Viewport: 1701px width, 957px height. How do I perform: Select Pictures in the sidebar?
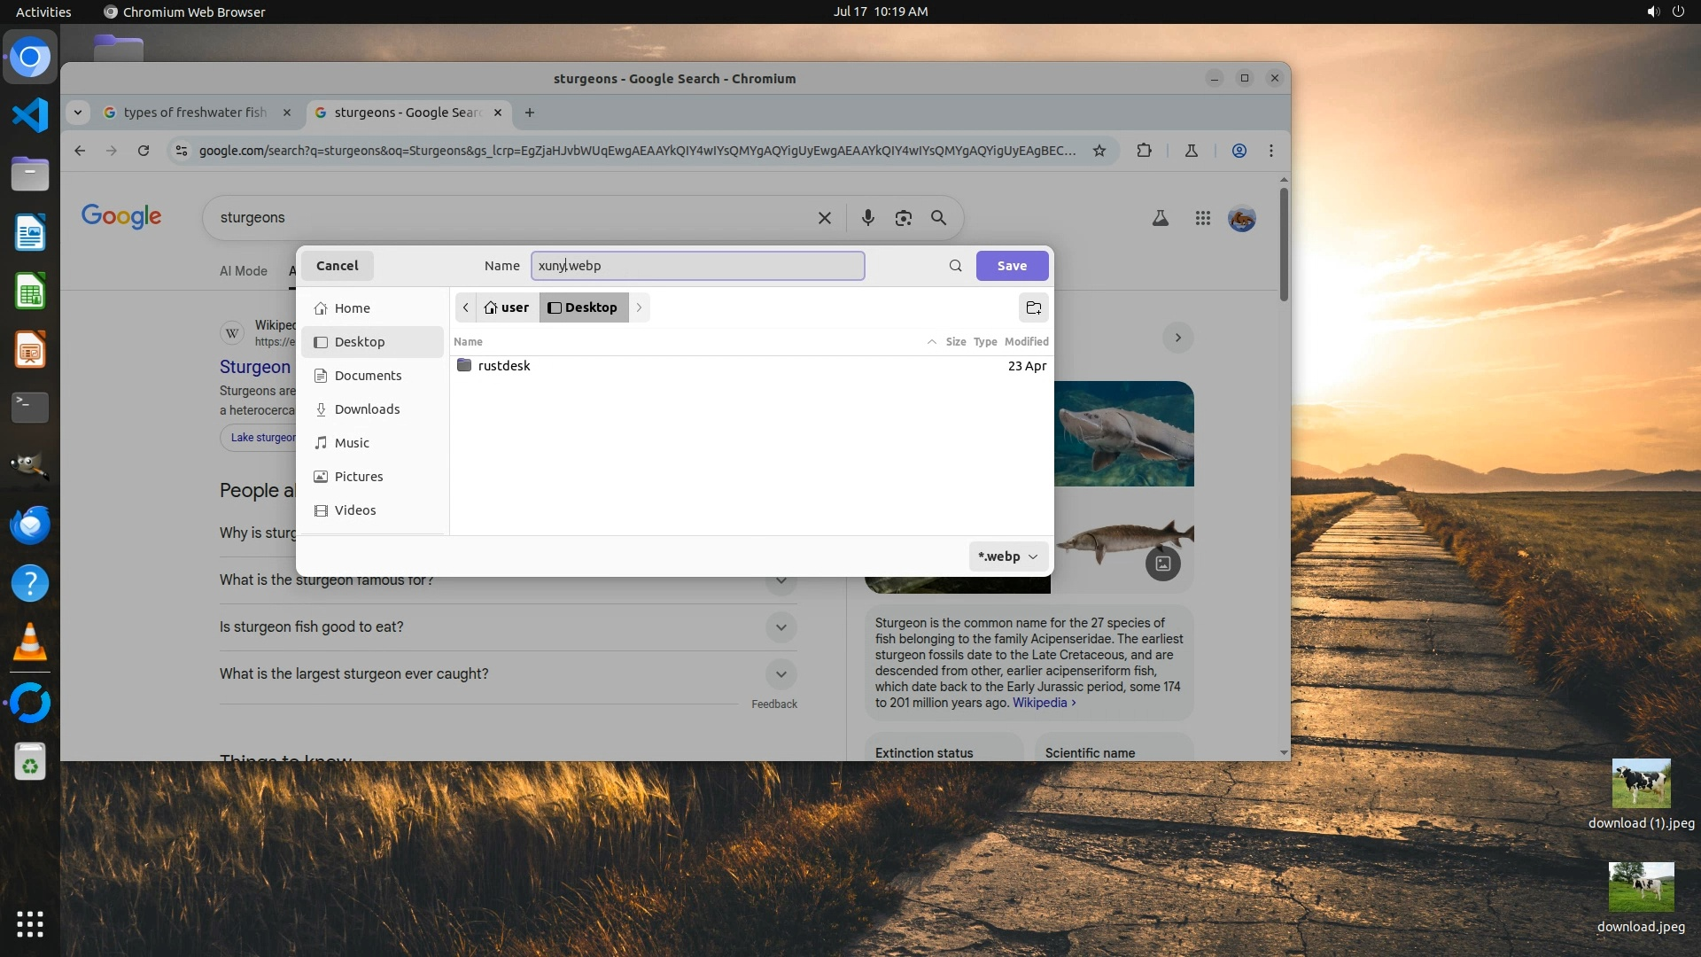click(x=359, y=477)
